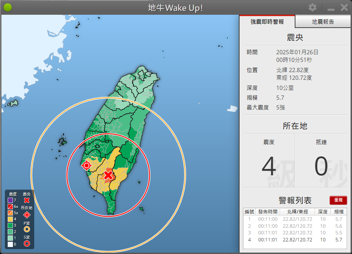Switch to the 強震即時警報 tab
This screenshot has width=352, height=254.
(x=267, y=22)
